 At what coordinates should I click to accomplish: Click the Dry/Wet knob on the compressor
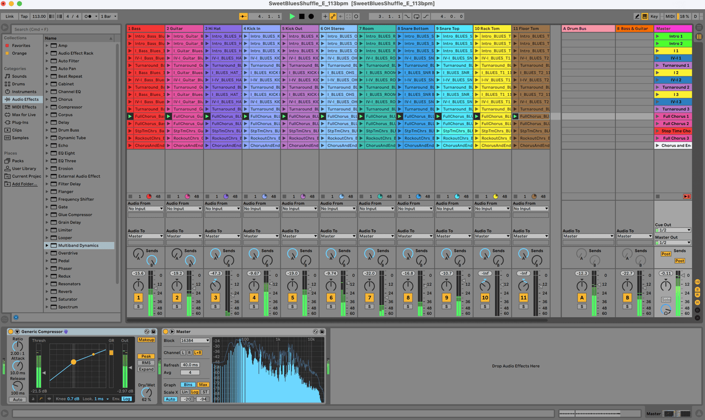coord(146,393)
